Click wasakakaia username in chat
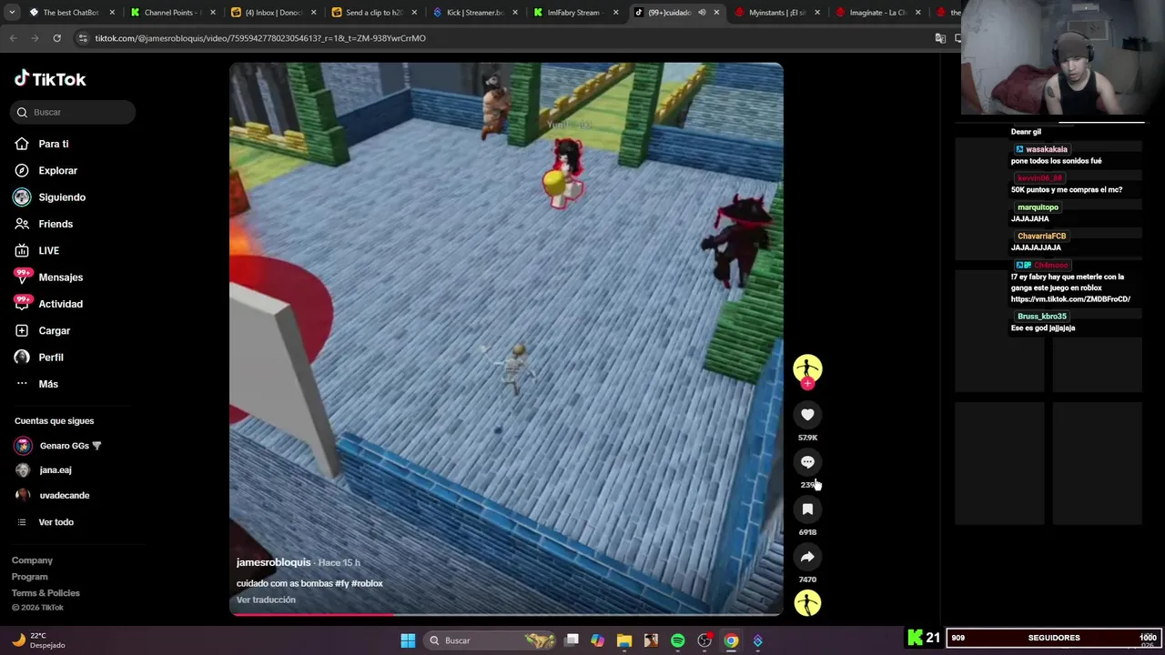This screenshot has height=655, width=1165. (x=1047, y=149)
